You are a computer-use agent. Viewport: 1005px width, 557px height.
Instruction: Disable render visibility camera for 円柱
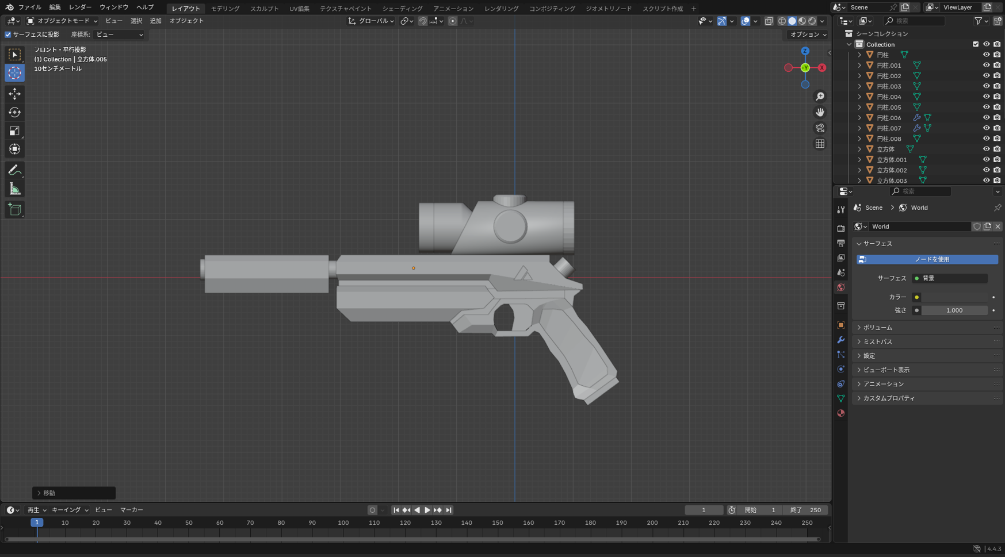(997, 55)
